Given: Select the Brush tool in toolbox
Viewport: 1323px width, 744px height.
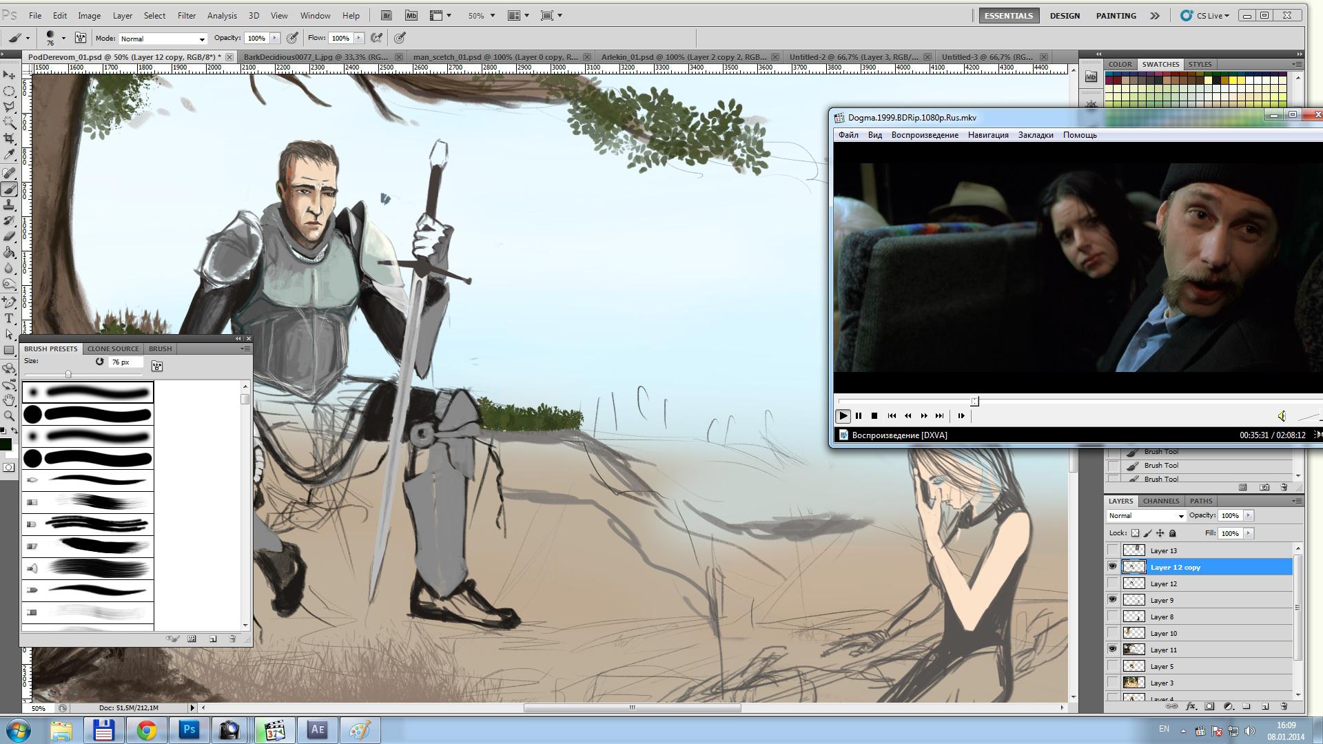Looking at the screenshot, I should (9, 189).
